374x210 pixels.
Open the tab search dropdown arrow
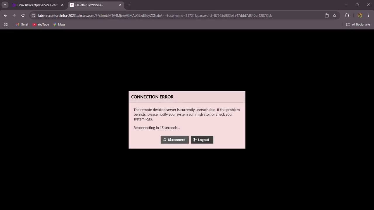pos(5,5)
